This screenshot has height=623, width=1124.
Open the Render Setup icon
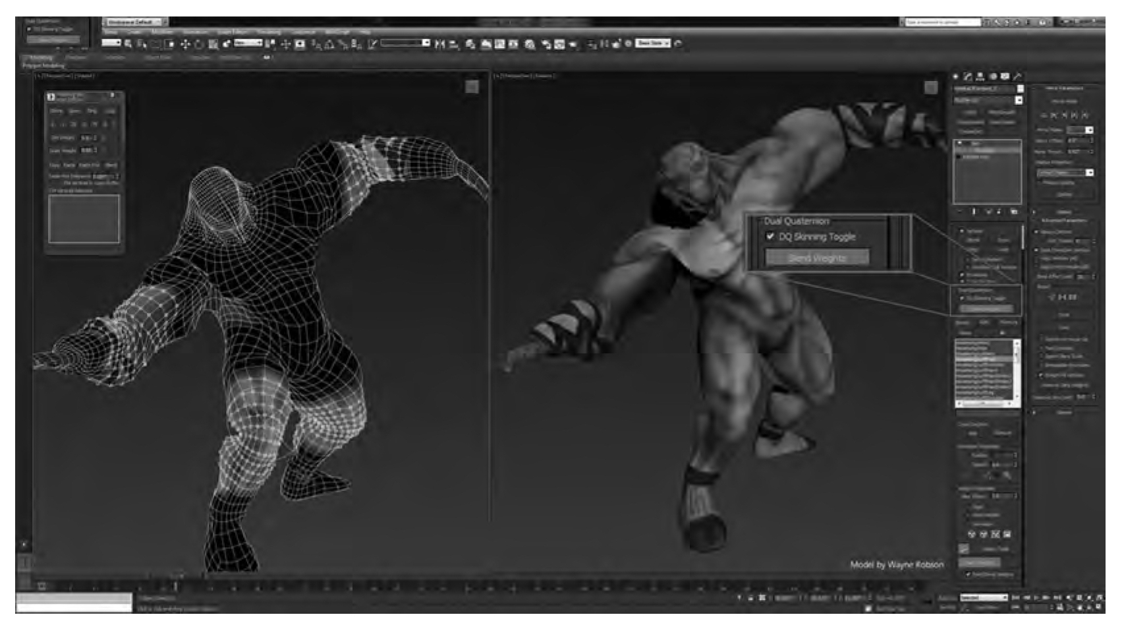[546, 44]
